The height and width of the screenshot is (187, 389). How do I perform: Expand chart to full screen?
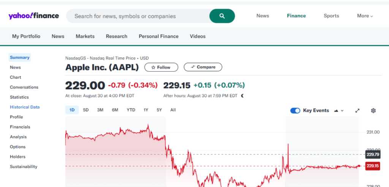coord(357,110)
